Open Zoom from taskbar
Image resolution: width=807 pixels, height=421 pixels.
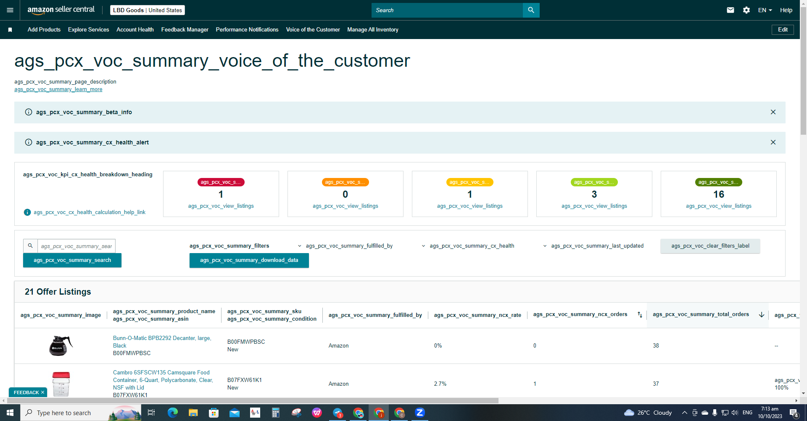point(420,413)
